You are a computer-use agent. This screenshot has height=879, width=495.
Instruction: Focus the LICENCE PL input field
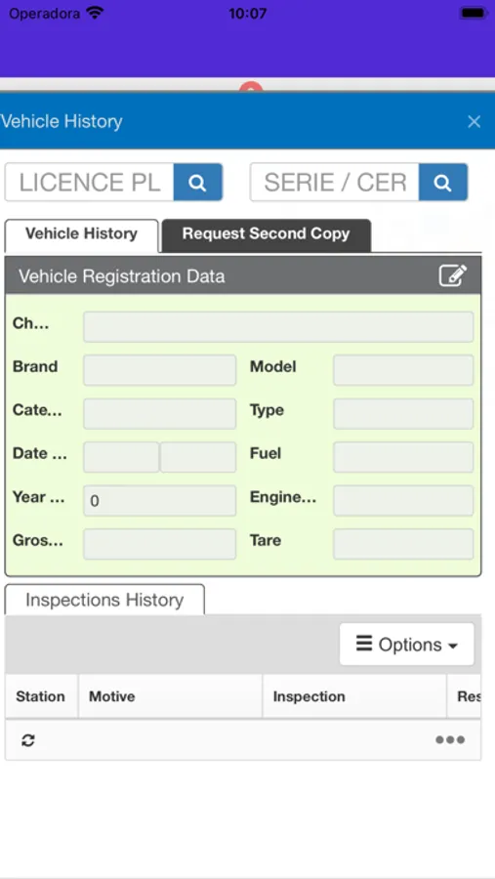click(90, 183)
